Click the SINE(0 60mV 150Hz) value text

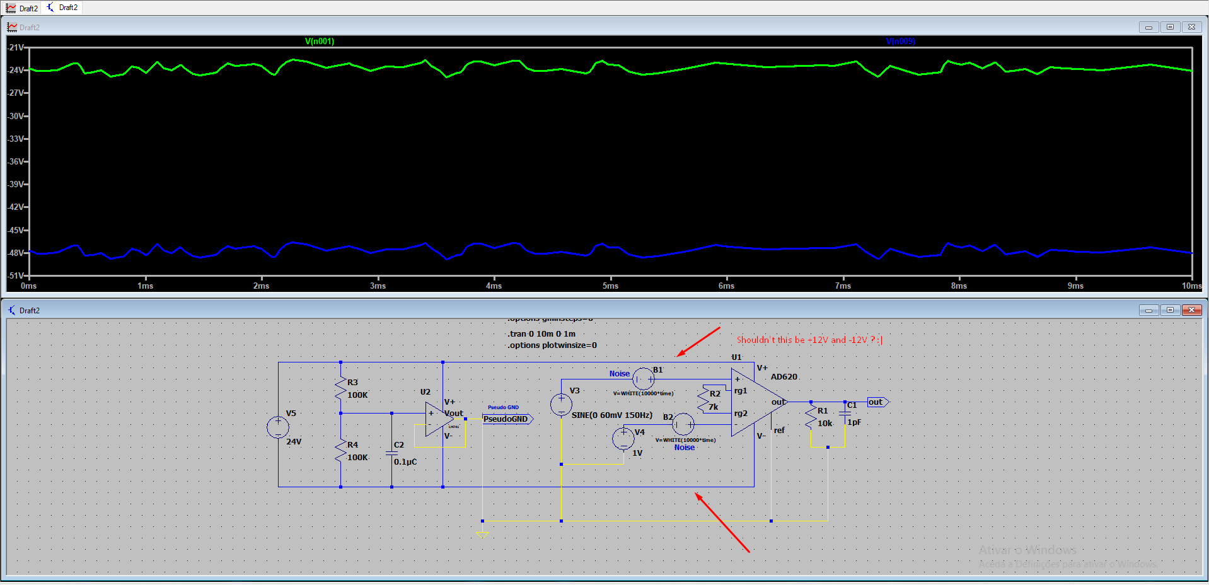[x=612, y=415]
